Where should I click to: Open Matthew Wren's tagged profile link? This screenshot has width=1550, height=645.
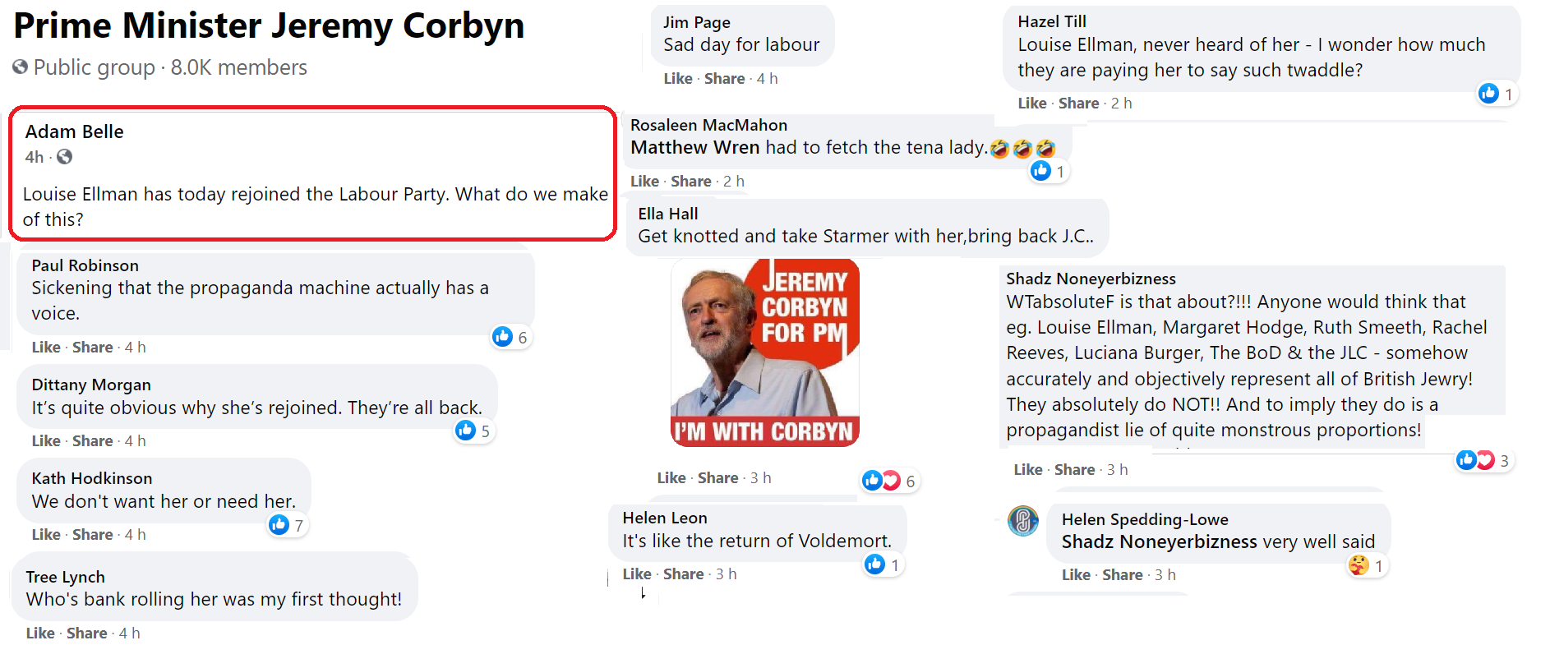coord(694,148)
